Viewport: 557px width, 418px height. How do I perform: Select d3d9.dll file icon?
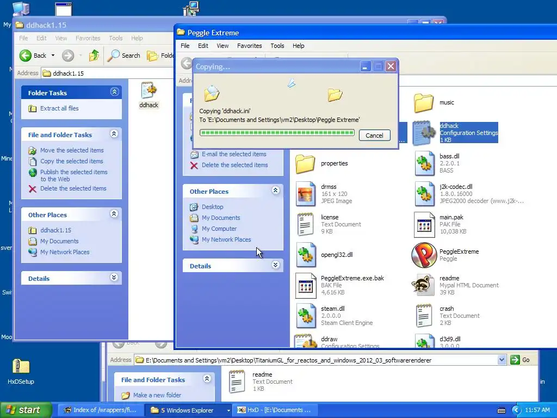tap(424, 341)
